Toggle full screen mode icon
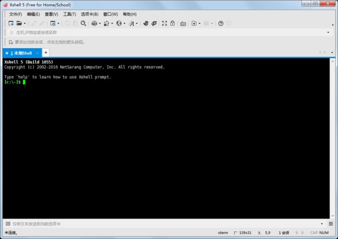 click(x=164, y=23)
